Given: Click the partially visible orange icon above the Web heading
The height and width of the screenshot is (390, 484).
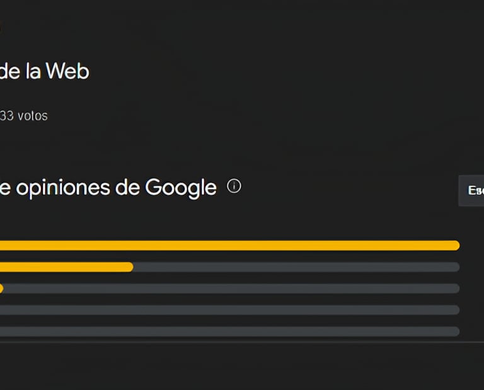Looking at the screenshot, I should pyautogui.click(x=1, y=28).
